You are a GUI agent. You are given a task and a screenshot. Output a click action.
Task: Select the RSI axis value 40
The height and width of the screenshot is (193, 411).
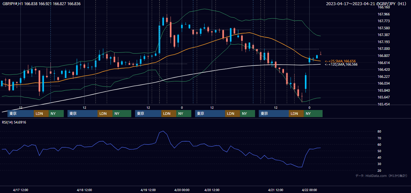click(379, 157)
